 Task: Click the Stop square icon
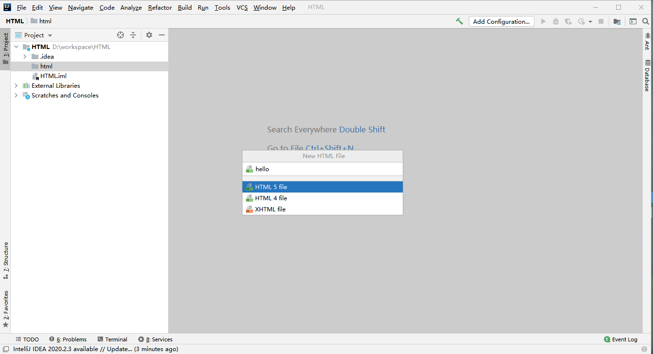point(601,21)
